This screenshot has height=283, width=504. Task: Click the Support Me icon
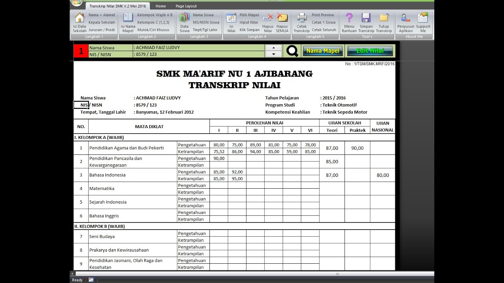tap(423, 22)
